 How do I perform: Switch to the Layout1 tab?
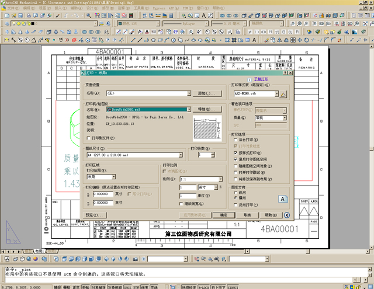39,252
